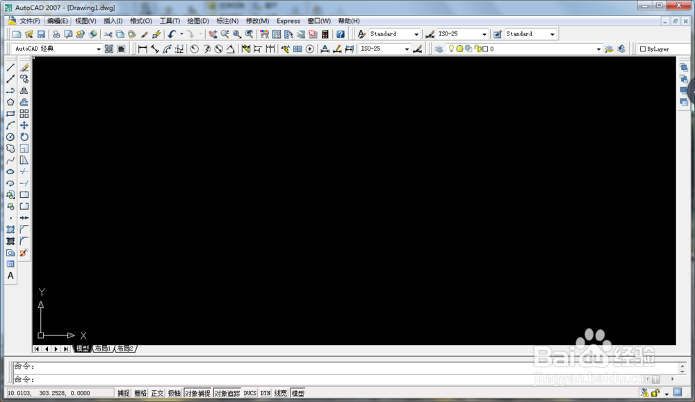Click the ByLayer color swatch

pyautogui.click(x=642, y=49)
